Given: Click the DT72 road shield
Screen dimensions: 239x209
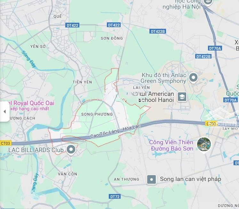Looking at the screenshot, I should pos(115,197).
